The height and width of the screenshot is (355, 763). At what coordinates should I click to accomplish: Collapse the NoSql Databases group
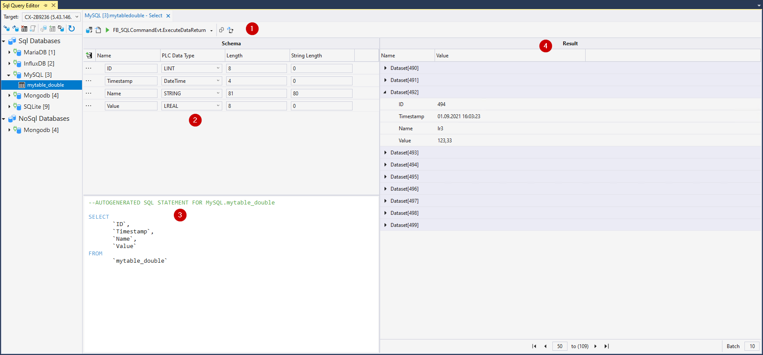pyautogui.click(x=4, y=119)
